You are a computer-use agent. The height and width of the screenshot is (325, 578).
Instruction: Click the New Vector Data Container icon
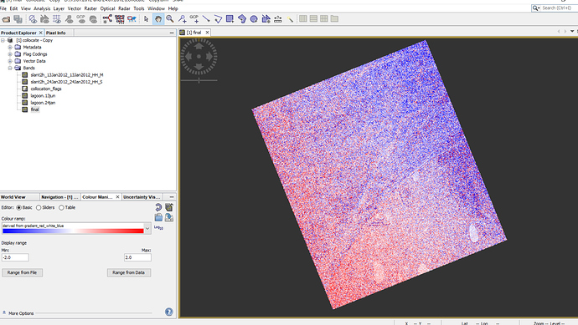point(266,19)
